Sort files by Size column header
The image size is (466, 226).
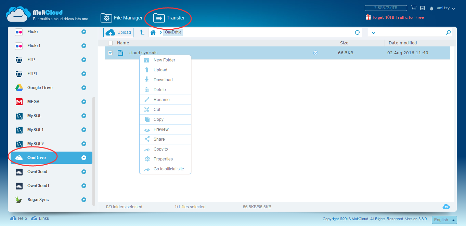pos(344,43)
